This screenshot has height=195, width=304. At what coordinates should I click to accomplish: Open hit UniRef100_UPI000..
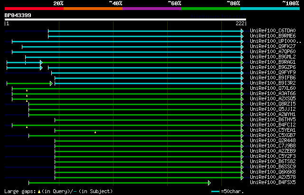275,41
